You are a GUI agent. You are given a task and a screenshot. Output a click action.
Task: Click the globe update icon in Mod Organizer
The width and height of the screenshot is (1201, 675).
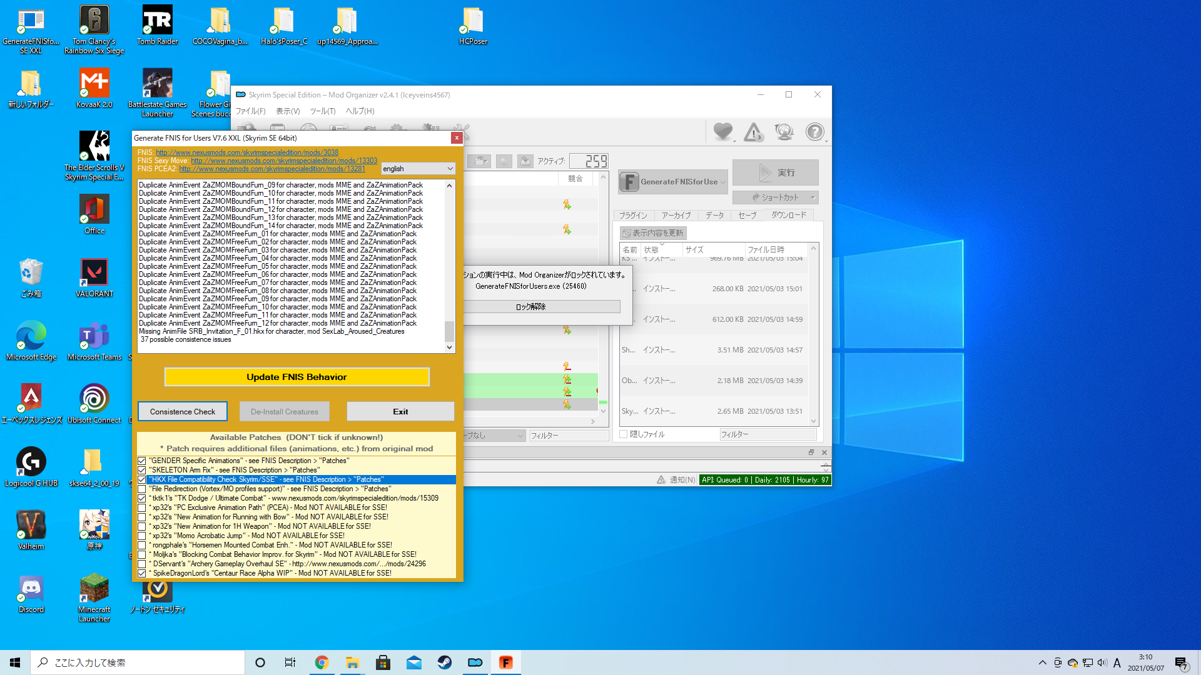click(x=784, y=131)
